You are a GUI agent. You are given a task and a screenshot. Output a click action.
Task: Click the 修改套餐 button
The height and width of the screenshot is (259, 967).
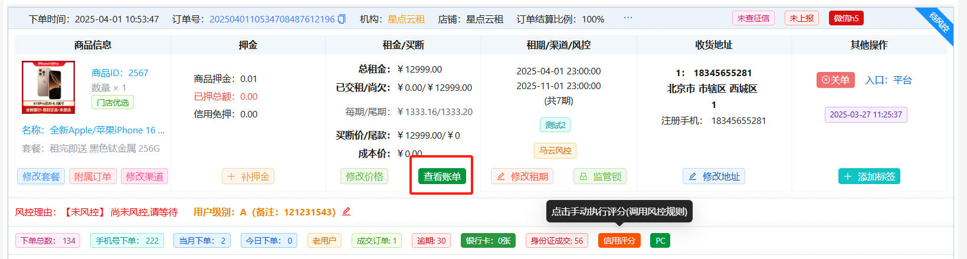[x=41, y=176]
